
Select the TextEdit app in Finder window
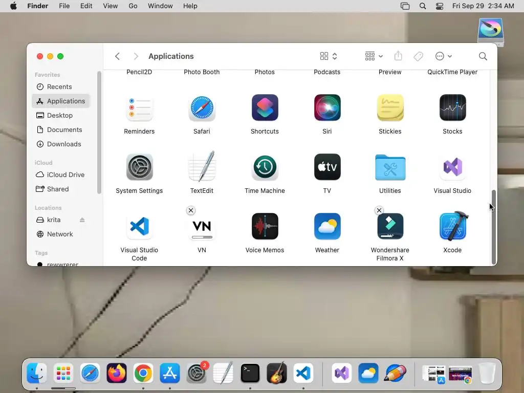pos(202,166)
